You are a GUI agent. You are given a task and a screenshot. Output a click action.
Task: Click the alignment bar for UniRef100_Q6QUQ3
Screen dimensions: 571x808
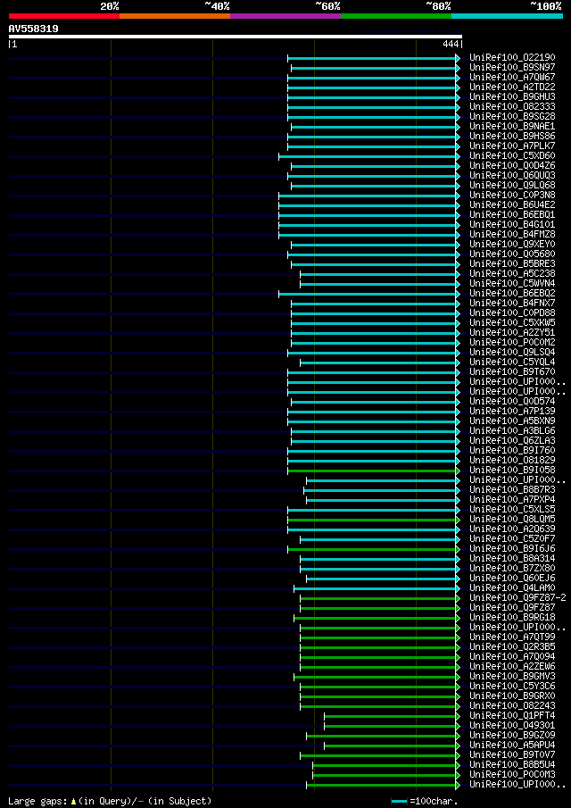click(x=371, y=176)
